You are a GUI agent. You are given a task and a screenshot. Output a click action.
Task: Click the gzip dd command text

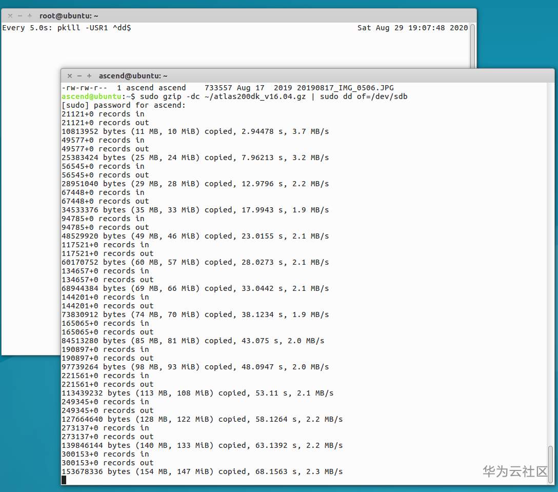pyautogui.click(x=274, y=96)
